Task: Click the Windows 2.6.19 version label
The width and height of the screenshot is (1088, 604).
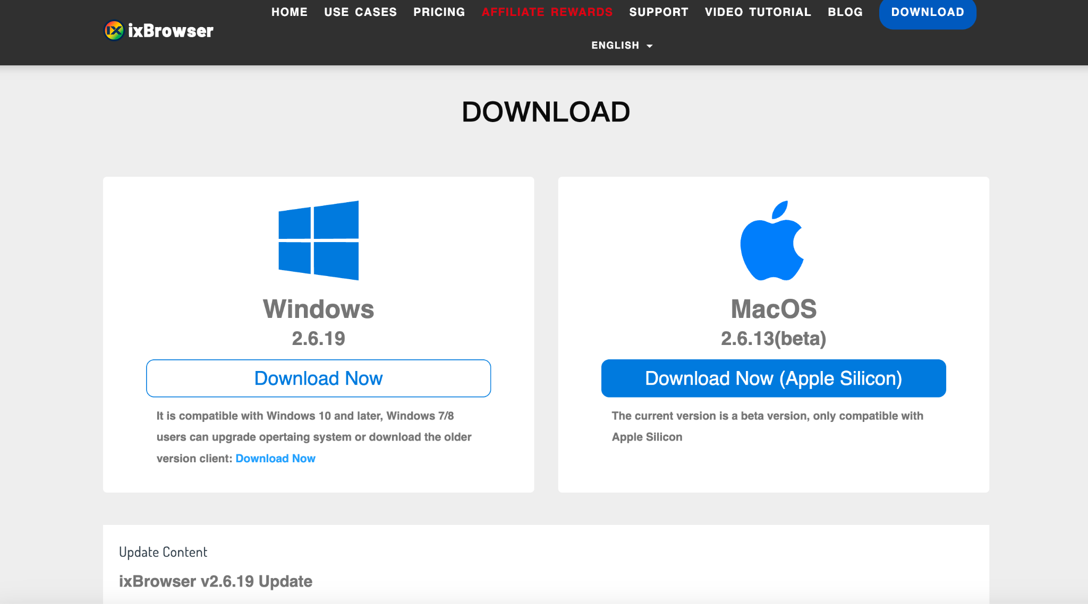Action: [318, 339]
